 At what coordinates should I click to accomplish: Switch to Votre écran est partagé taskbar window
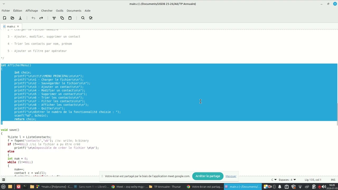pos(205,187)
